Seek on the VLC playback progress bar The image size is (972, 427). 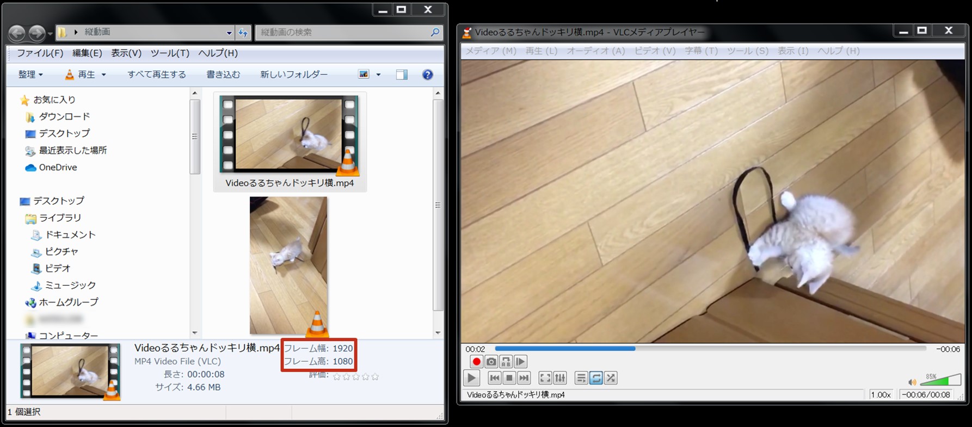click(710, 349)
